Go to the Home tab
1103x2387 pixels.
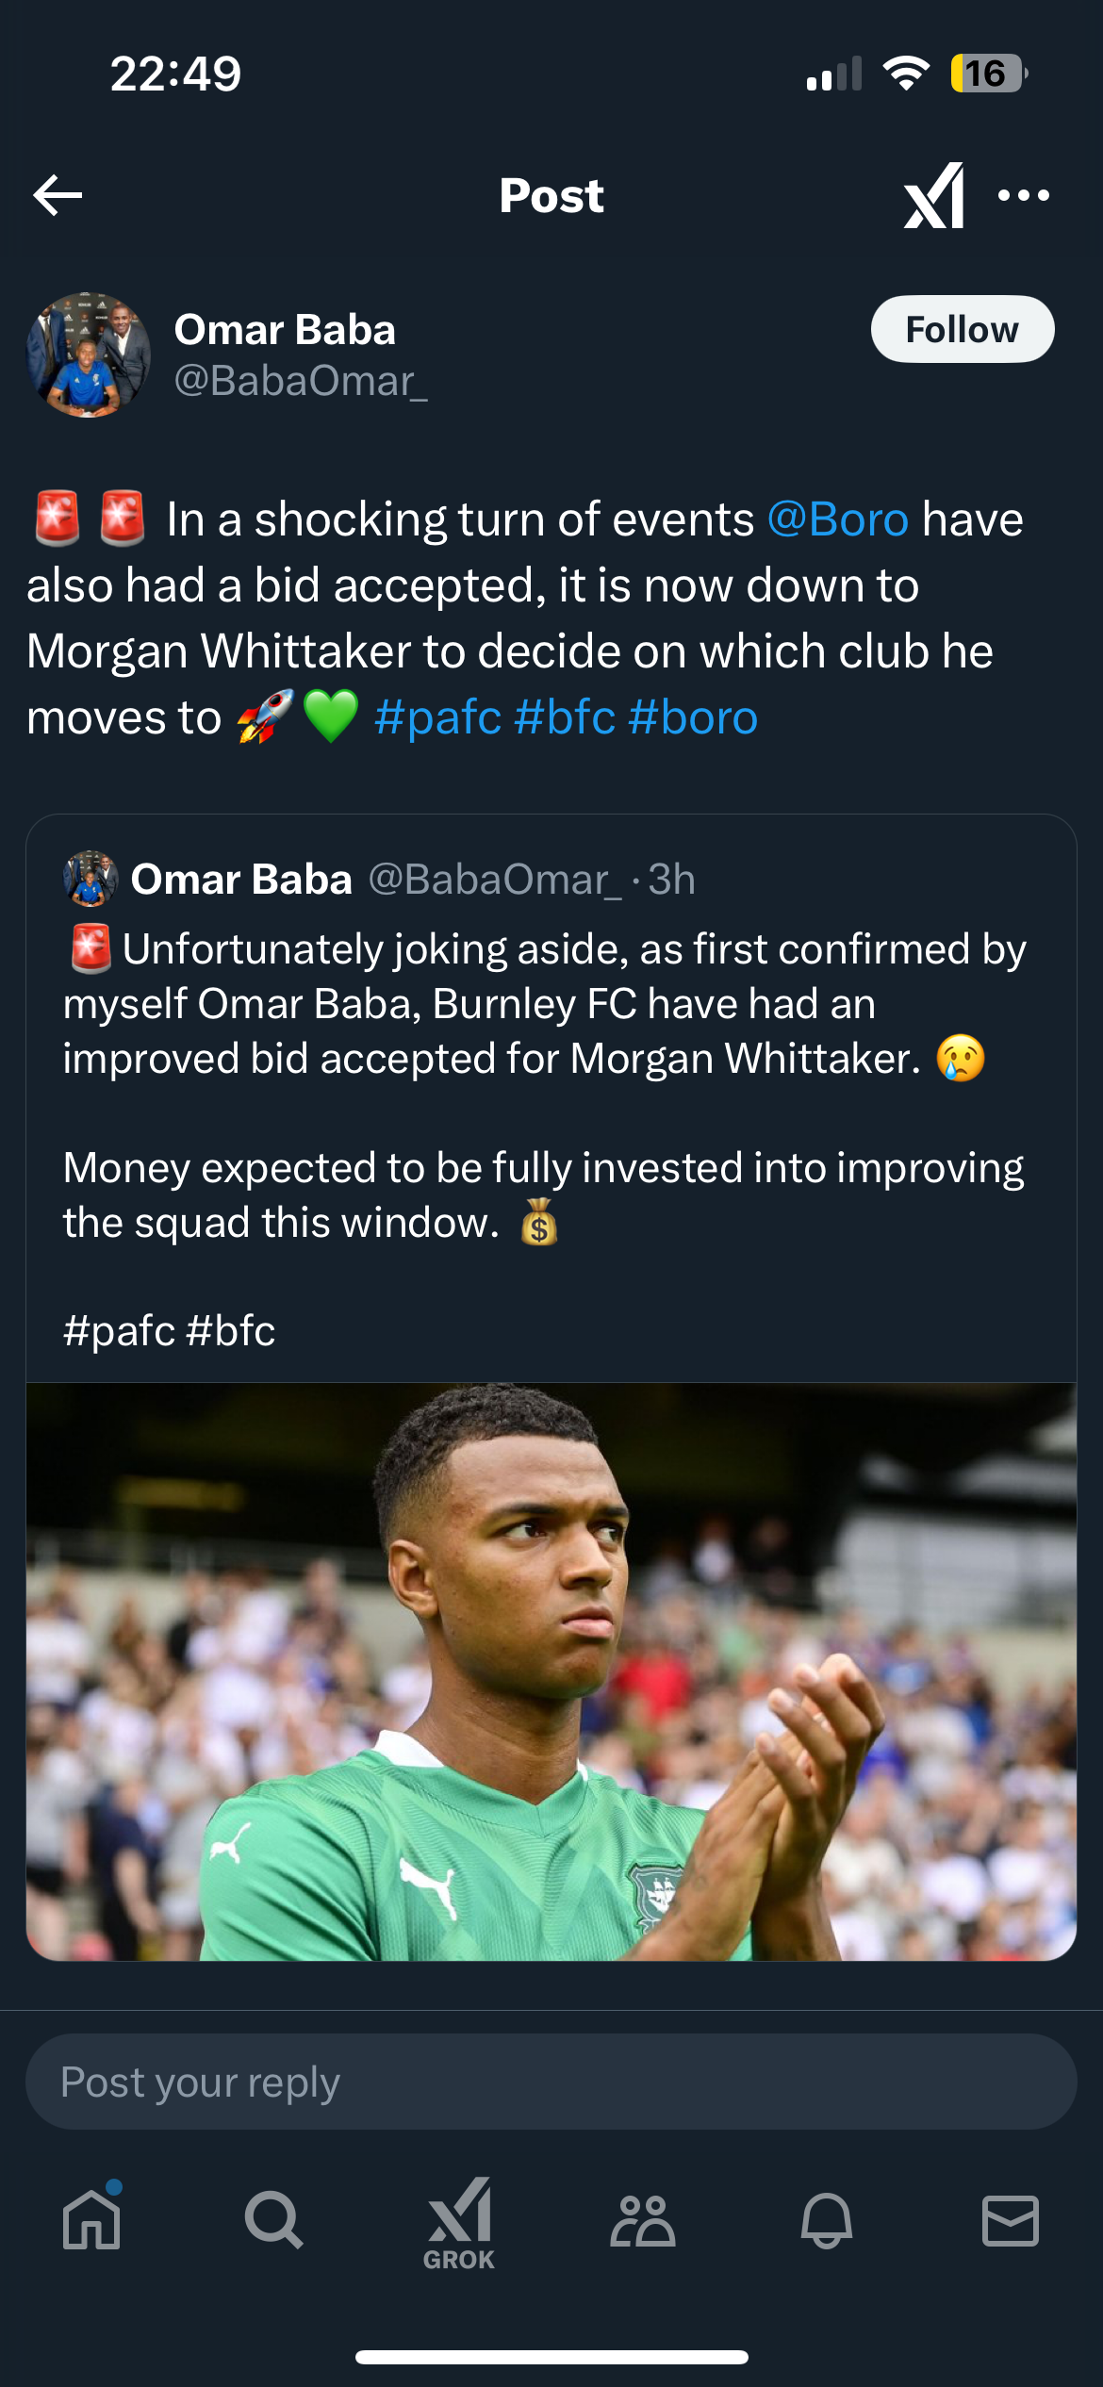click(x=91, y=2221)
